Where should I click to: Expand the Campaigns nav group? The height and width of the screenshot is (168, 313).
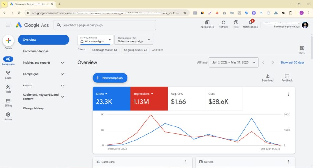(x=43, y=74)
